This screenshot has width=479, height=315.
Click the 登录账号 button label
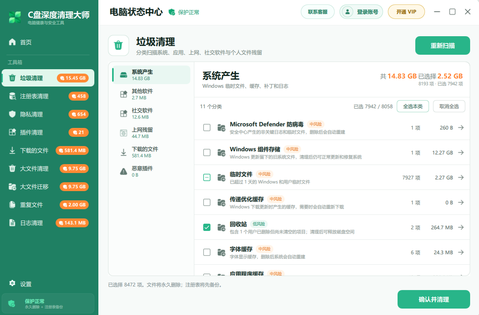tap(367, 12)
